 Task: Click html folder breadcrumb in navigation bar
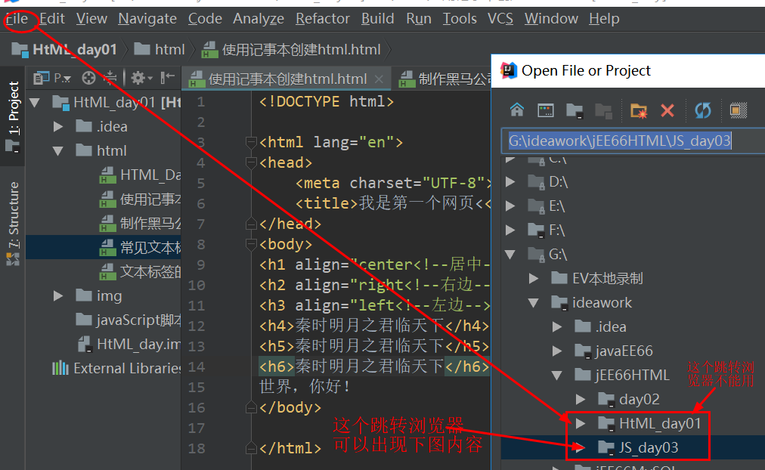pos(160,49)
